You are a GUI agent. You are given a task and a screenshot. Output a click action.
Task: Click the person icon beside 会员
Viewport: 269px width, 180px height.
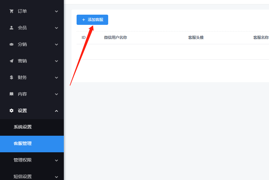pos(11,28)
